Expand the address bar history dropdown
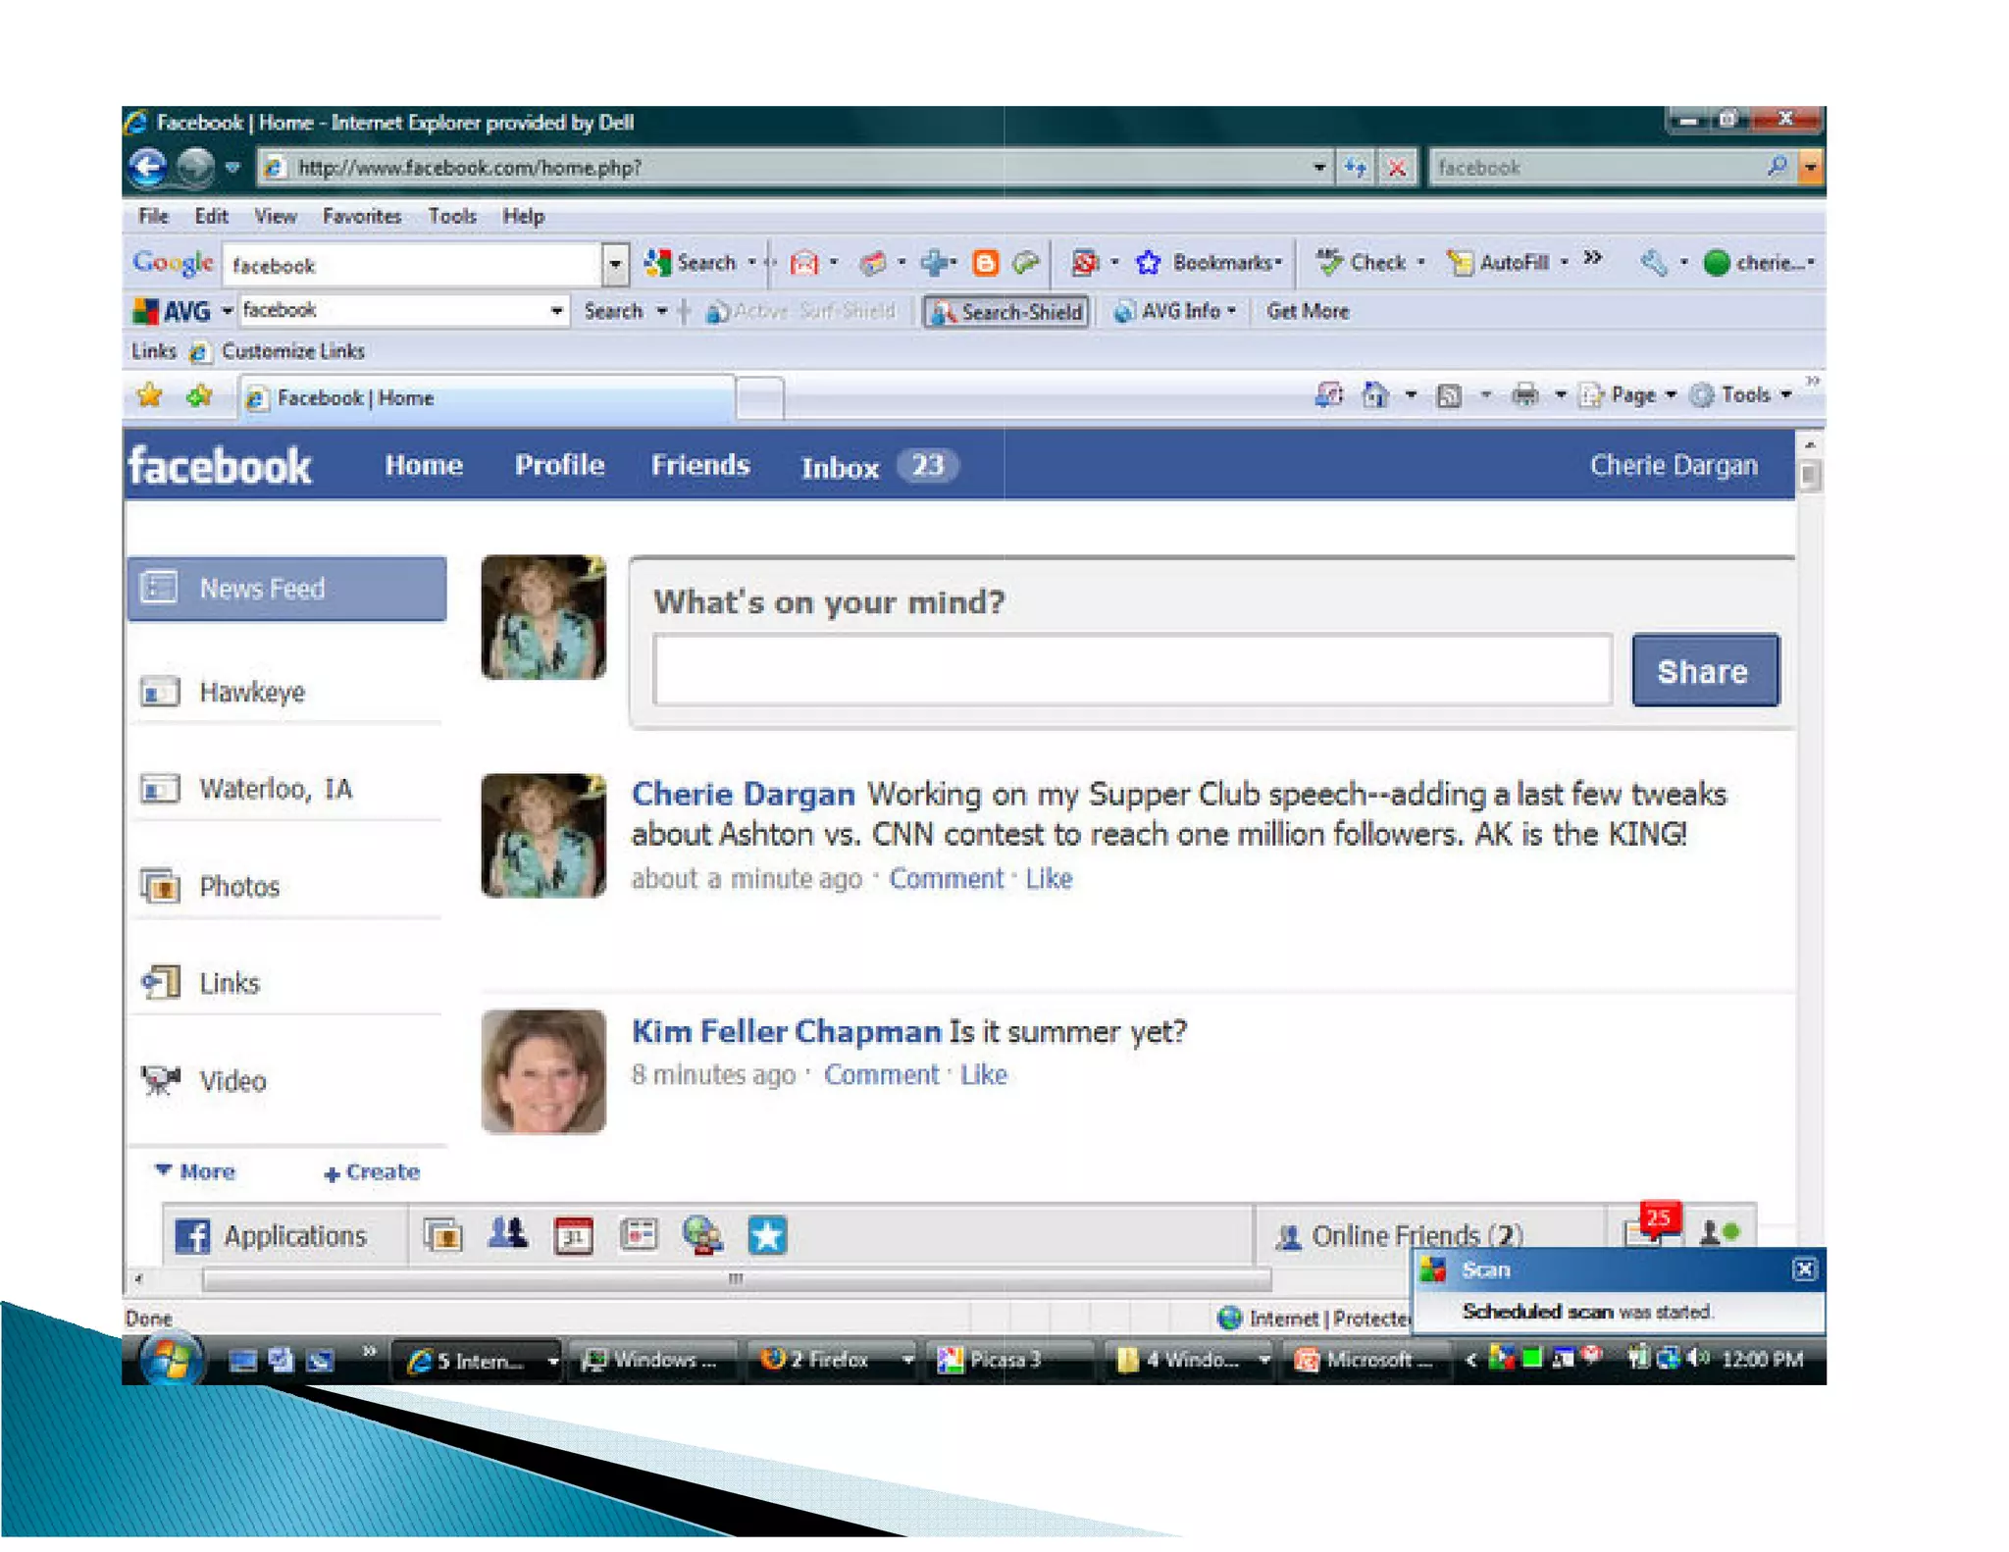Image resolution: width=2009 pixels, height=1552 pixels. tap(1319, 168)
